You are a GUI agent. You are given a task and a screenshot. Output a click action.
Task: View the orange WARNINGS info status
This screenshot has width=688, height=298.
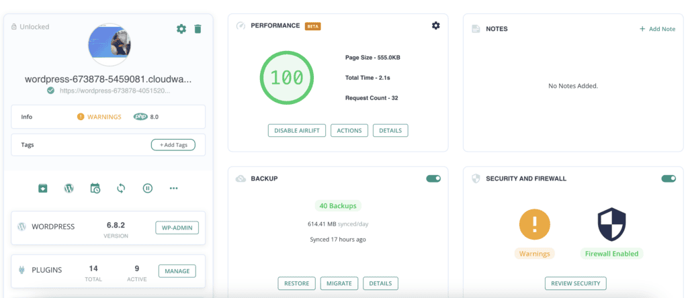99,117
